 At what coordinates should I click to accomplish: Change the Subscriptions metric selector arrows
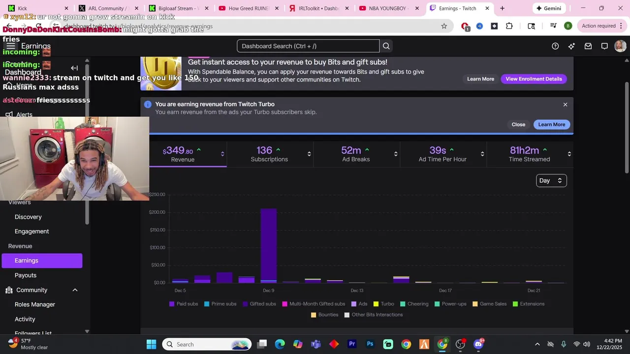(309, 154)
